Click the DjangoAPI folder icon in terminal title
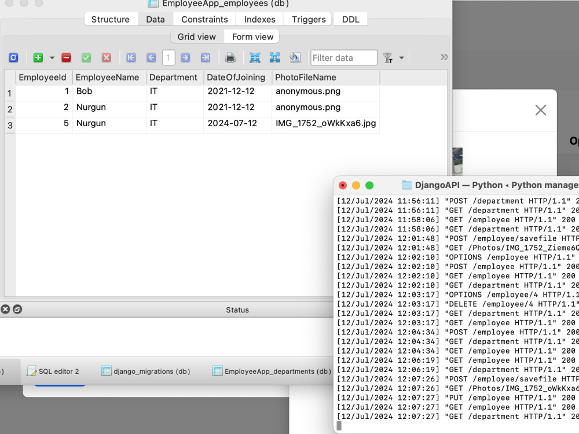 point(406,185)
